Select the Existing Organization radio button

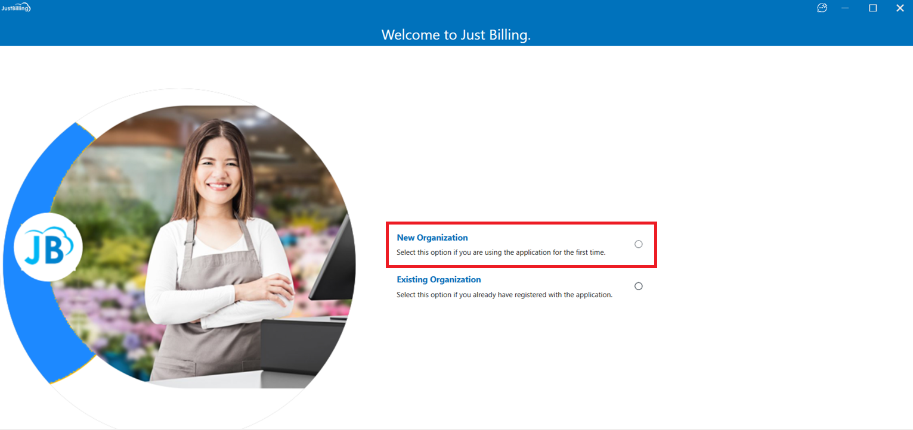[x=639, y=286]
